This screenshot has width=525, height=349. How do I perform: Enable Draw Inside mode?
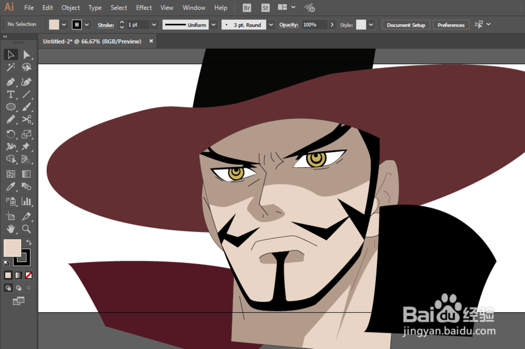tap(29, 288)
